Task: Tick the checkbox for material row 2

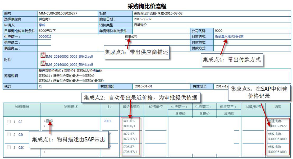Action: [9, 134]
